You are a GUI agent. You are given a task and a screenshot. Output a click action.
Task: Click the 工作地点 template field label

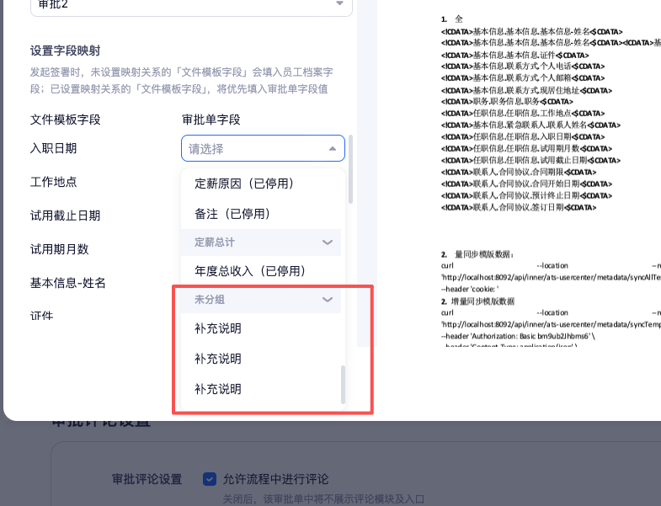54,182
